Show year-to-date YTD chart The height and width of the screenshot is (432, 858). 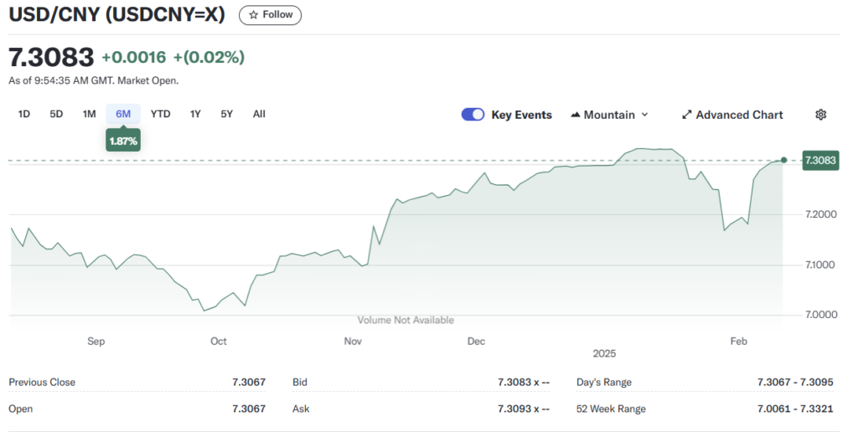(x=160, y=114)
